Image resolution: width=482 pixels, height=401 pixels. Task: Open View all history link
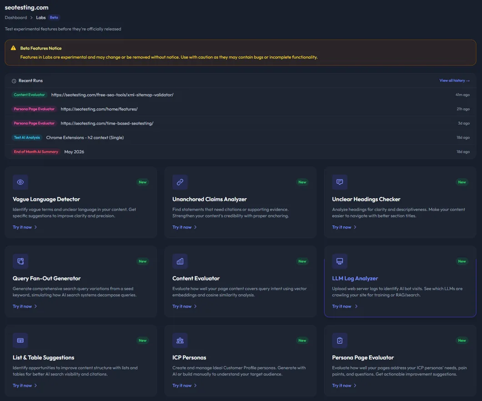click(x=454, y=80)
